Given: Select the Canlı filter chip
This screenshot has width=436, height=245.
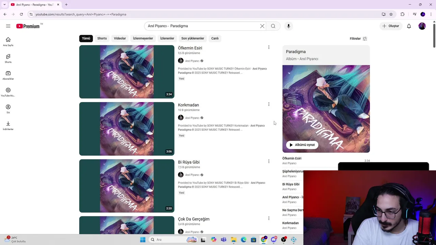Looking at the screenshot, I should [215, 38].
